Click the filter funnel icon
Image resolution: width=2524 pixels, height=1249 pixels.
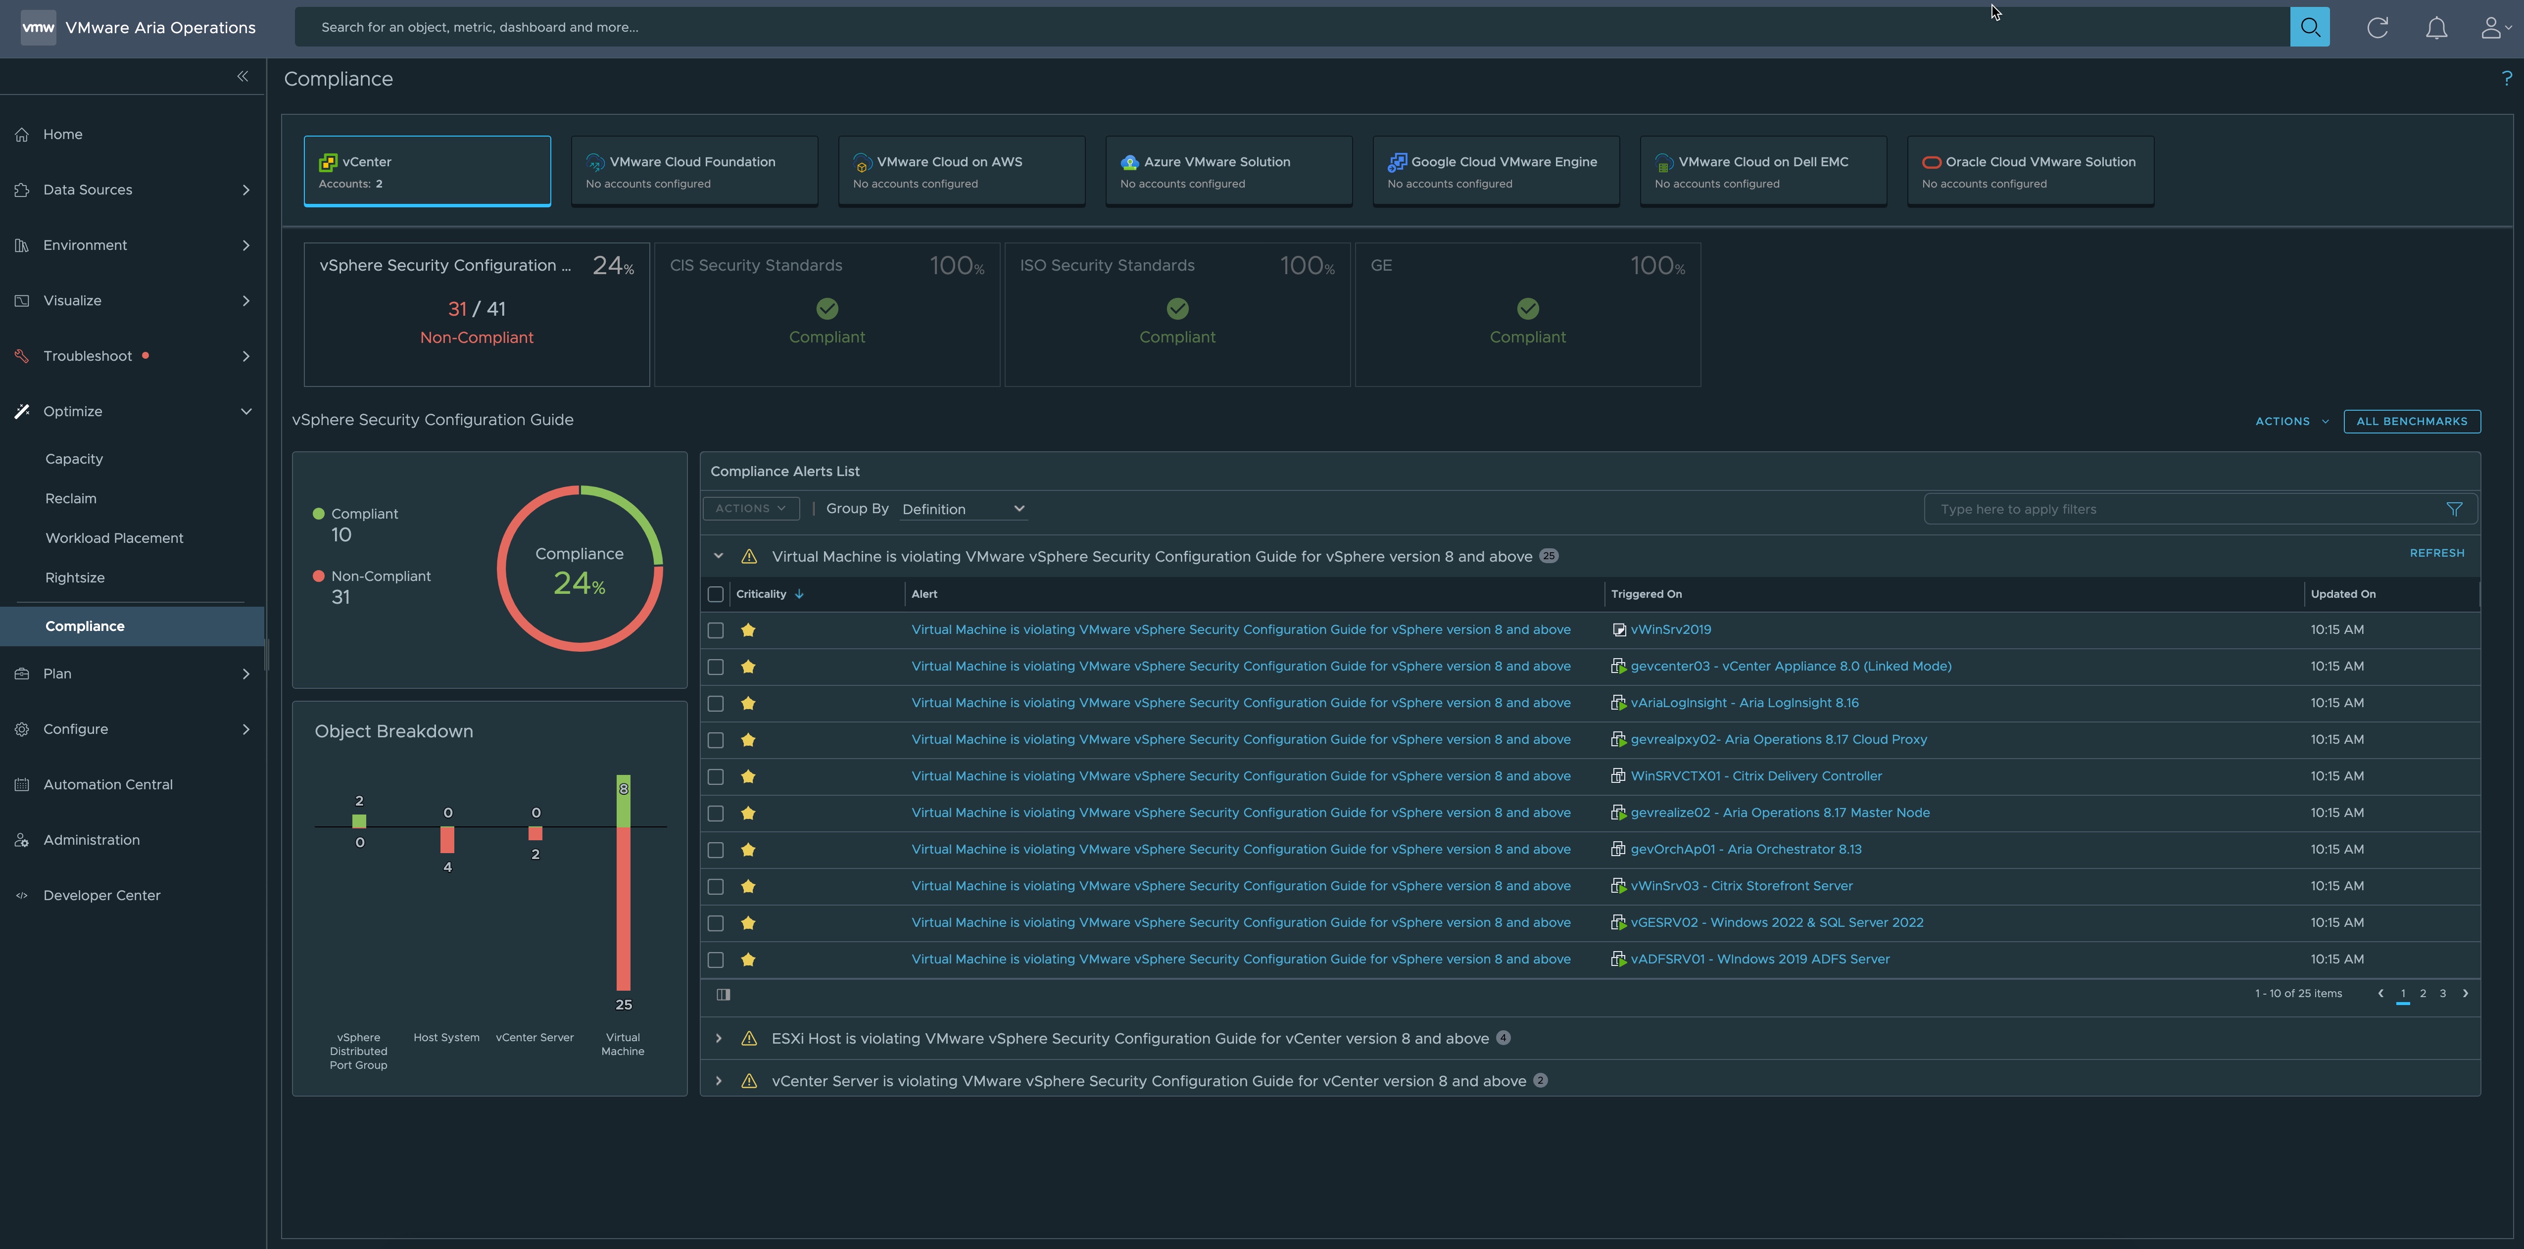[2453, 509]
